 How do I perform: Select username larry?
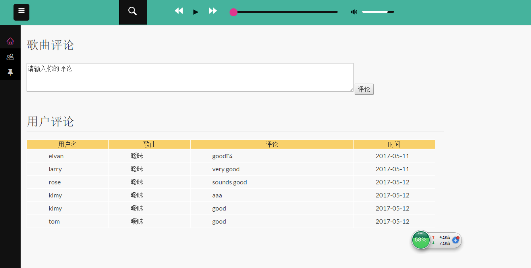55,169
